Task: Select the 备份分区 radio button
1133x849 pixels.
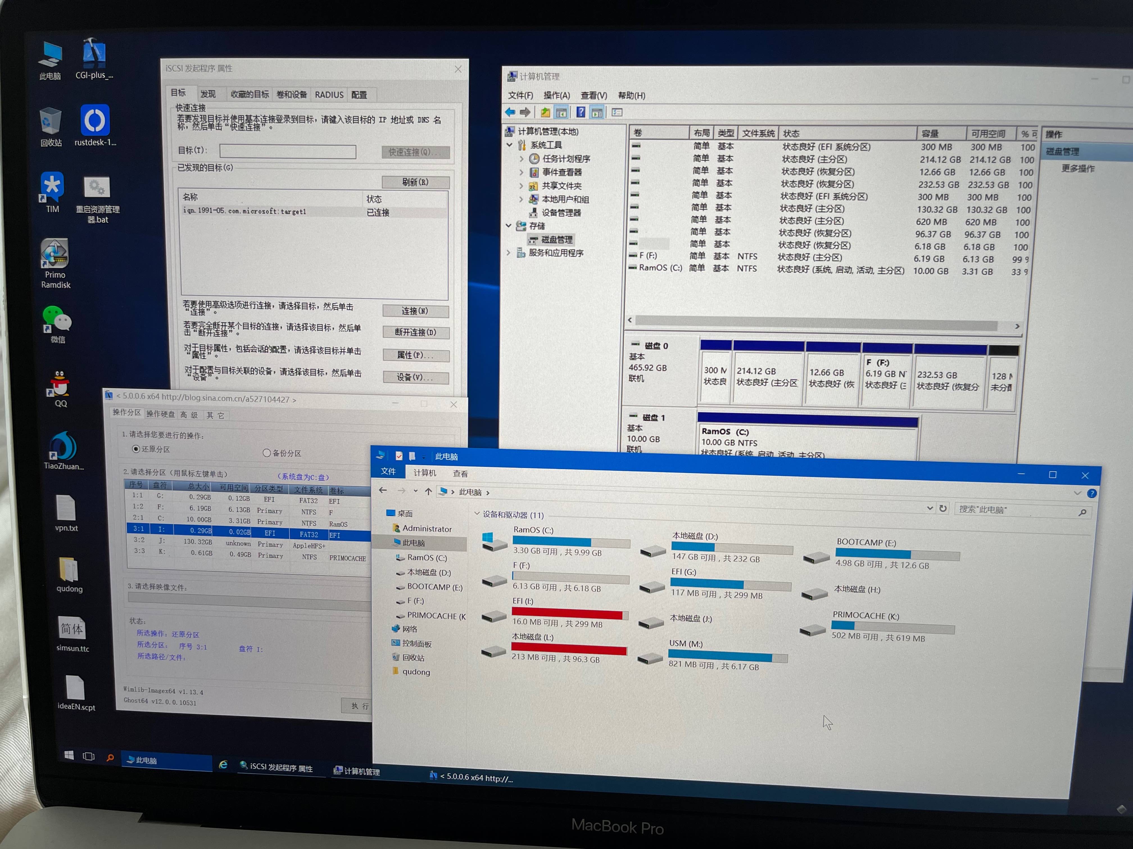Action: click(x=266, y=453)
